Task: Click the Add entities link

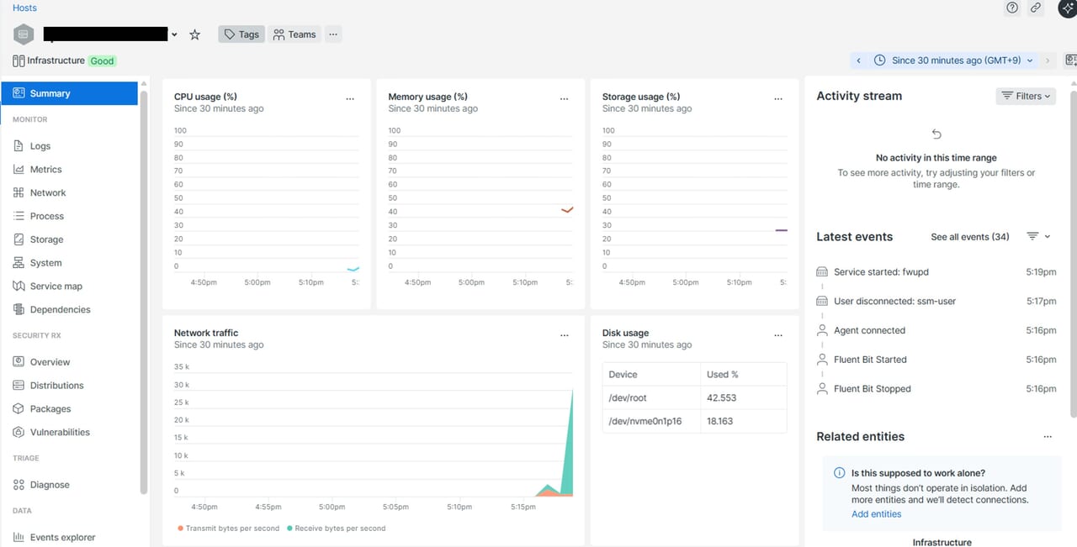Action: [x=876, y=514]
